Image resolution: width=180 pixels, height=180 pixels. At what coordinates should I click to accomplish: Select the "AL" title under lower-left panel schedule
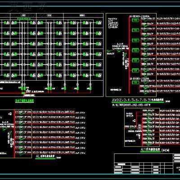45,156
